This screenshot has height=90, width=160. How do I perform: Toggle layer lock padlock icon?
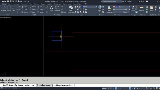coord(79,7)
